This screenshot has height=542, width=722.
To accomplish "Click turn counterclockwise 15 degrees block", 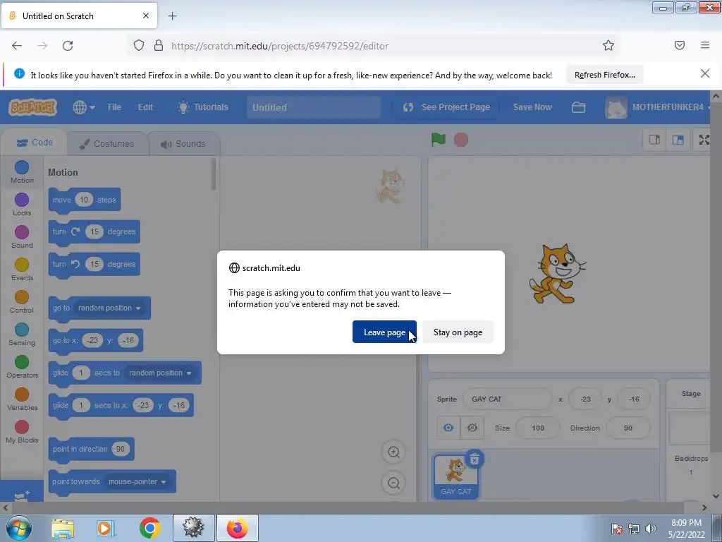I will point(94,264).
